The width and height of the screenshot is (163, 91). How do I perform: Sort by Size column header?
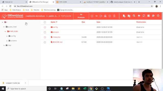[x=83, y=22]
